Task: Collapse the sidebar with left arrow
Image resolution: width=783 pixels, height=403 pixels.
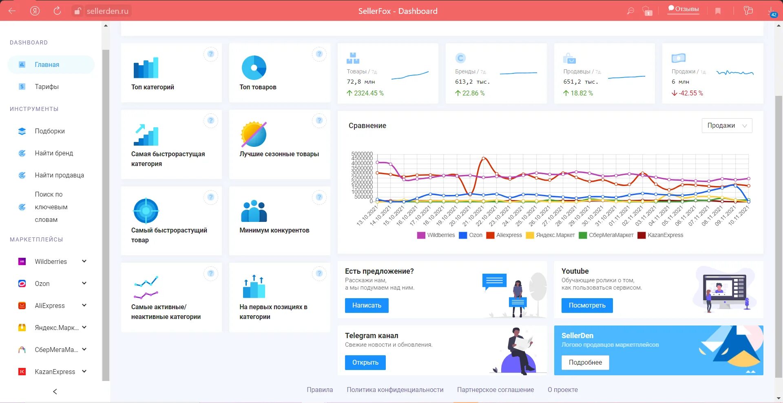Action: pos(55,392)
